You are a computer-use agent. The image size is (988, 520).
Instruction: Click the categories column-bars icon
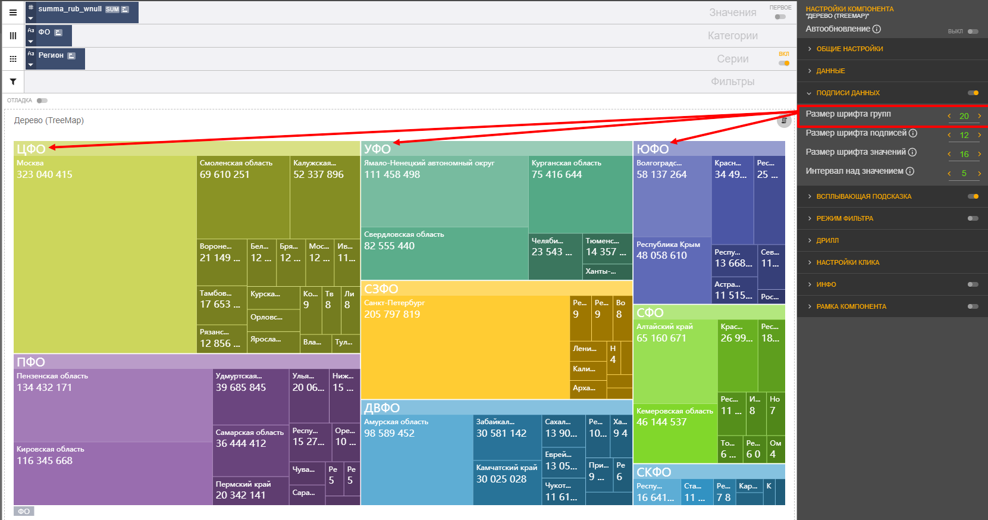coord(12,36)
